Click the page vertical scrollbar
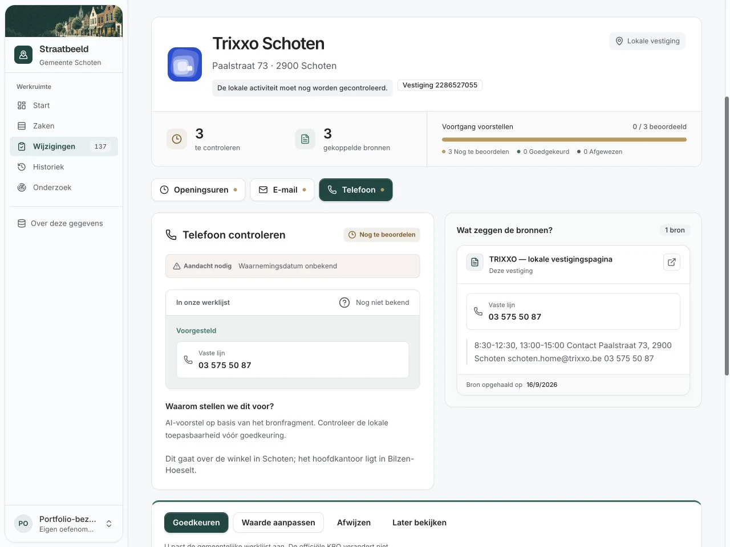730x547 pixels. [727, 235]
